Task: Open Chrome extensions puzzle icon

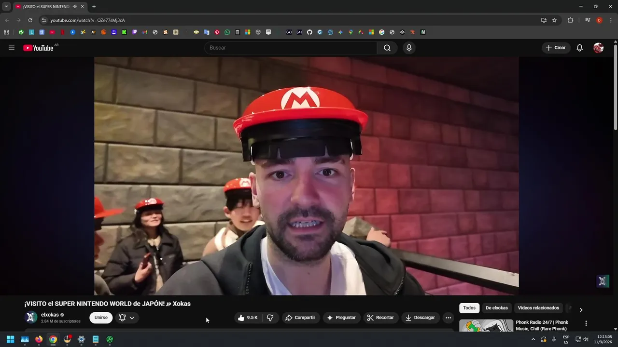Action: (570, 20)
